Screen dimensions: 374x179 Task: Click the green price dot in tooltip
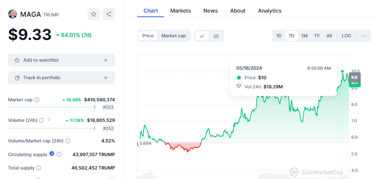[239, 78]
